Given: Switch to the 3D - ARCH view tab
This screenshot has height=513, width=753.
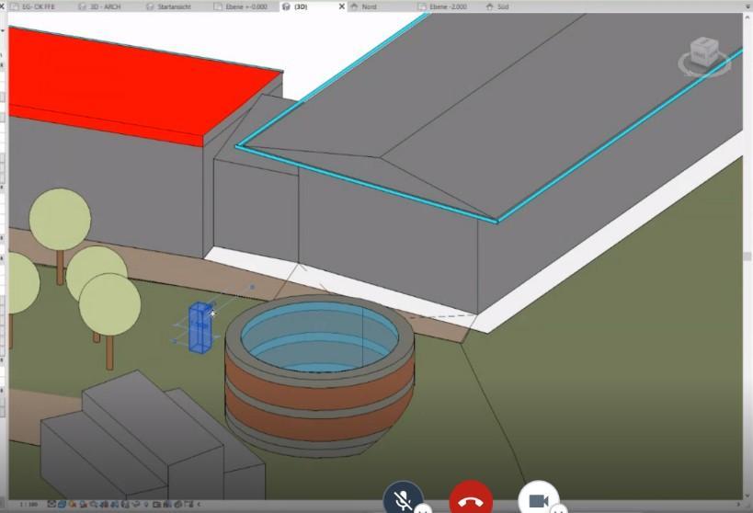Looking at the screenshot, I should (100, 6).
